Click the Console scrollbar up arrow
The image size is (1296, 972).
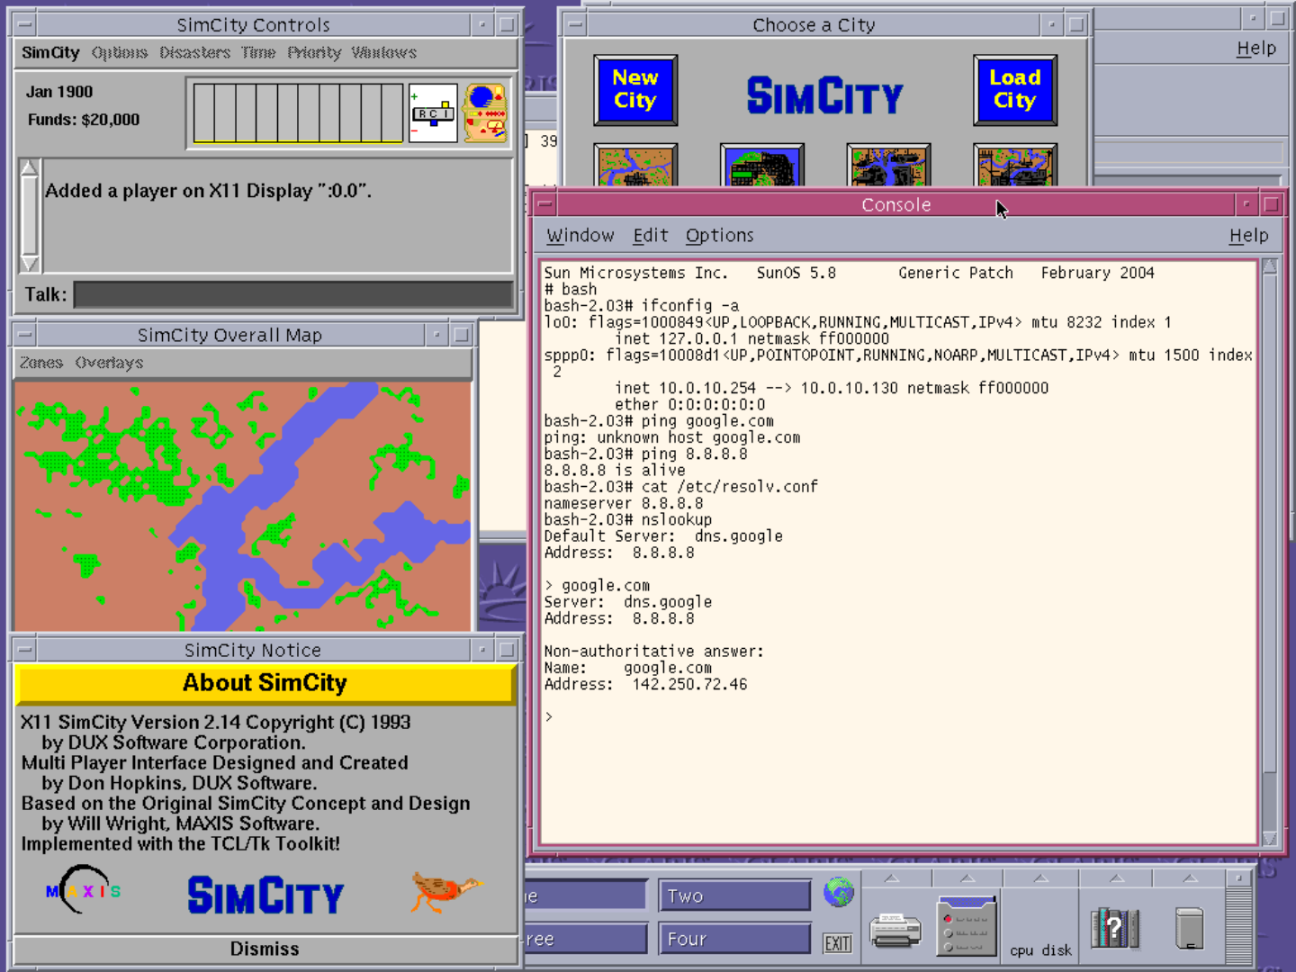point(1270,265)
